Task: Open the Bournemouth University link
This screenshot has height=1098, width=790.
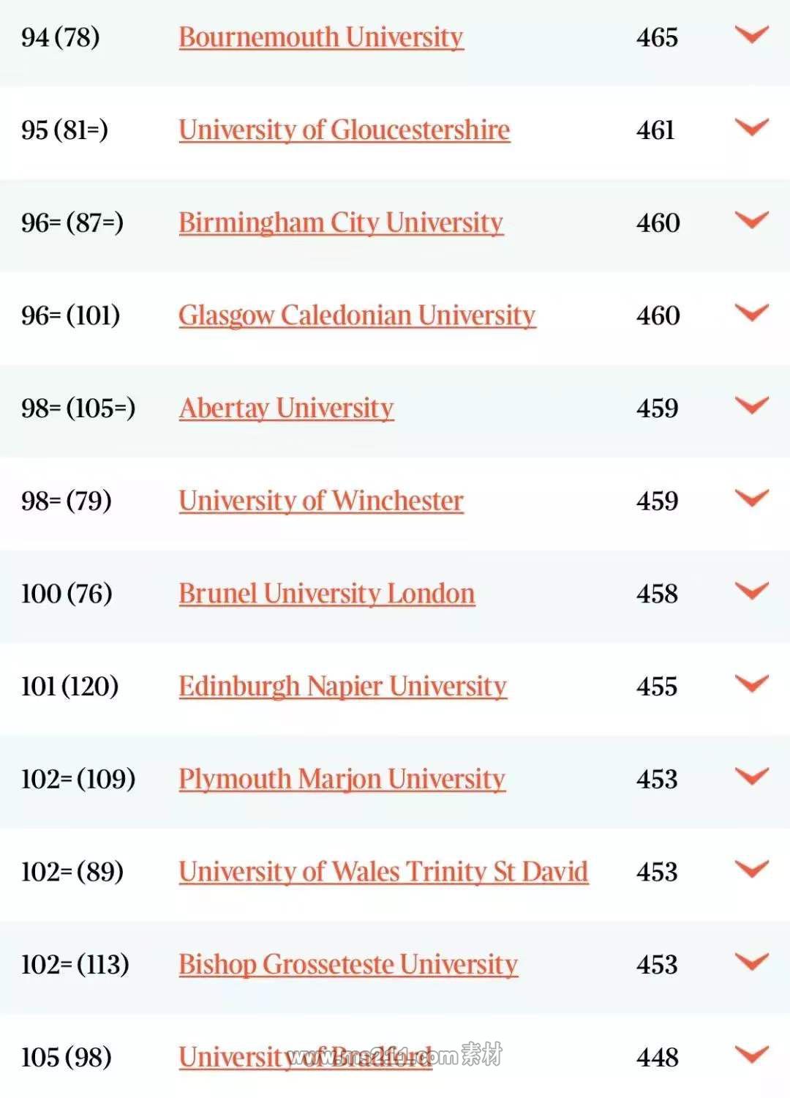Action: (x=321, y=37)
